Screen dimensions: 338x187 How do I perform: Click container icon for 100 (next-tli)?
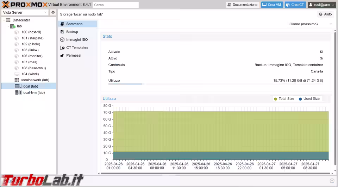click(x=17, y=32)
